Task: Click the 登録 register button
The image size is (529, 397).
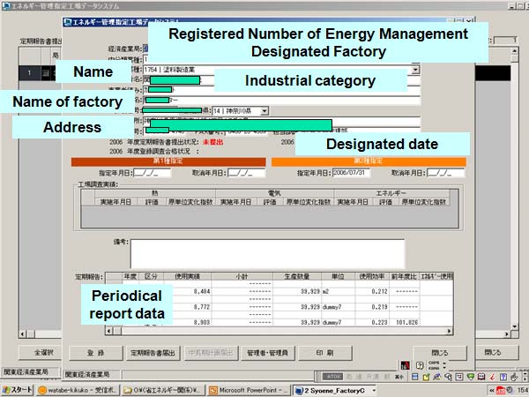Action: point(96,353)
